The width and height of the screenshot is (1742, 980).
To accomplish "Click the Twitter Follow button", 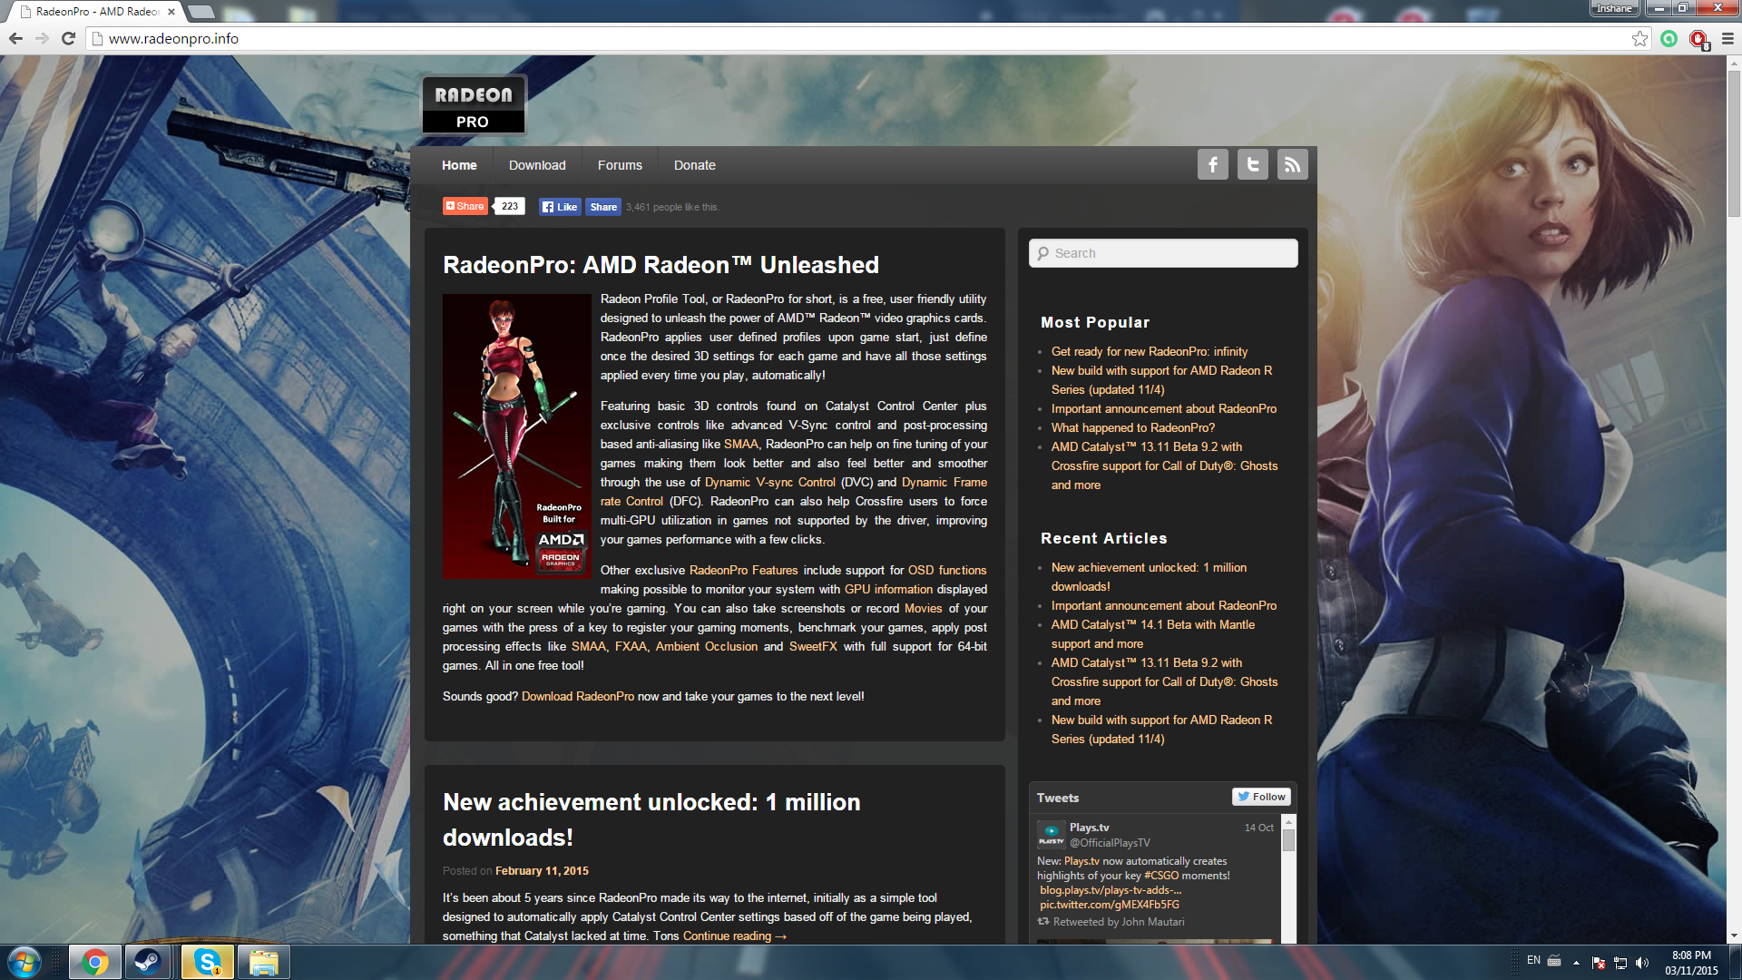I will (x=1261, y=797).
